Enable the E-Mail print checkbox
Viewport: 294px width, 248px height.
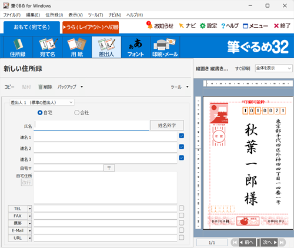[x=182, y=230]
